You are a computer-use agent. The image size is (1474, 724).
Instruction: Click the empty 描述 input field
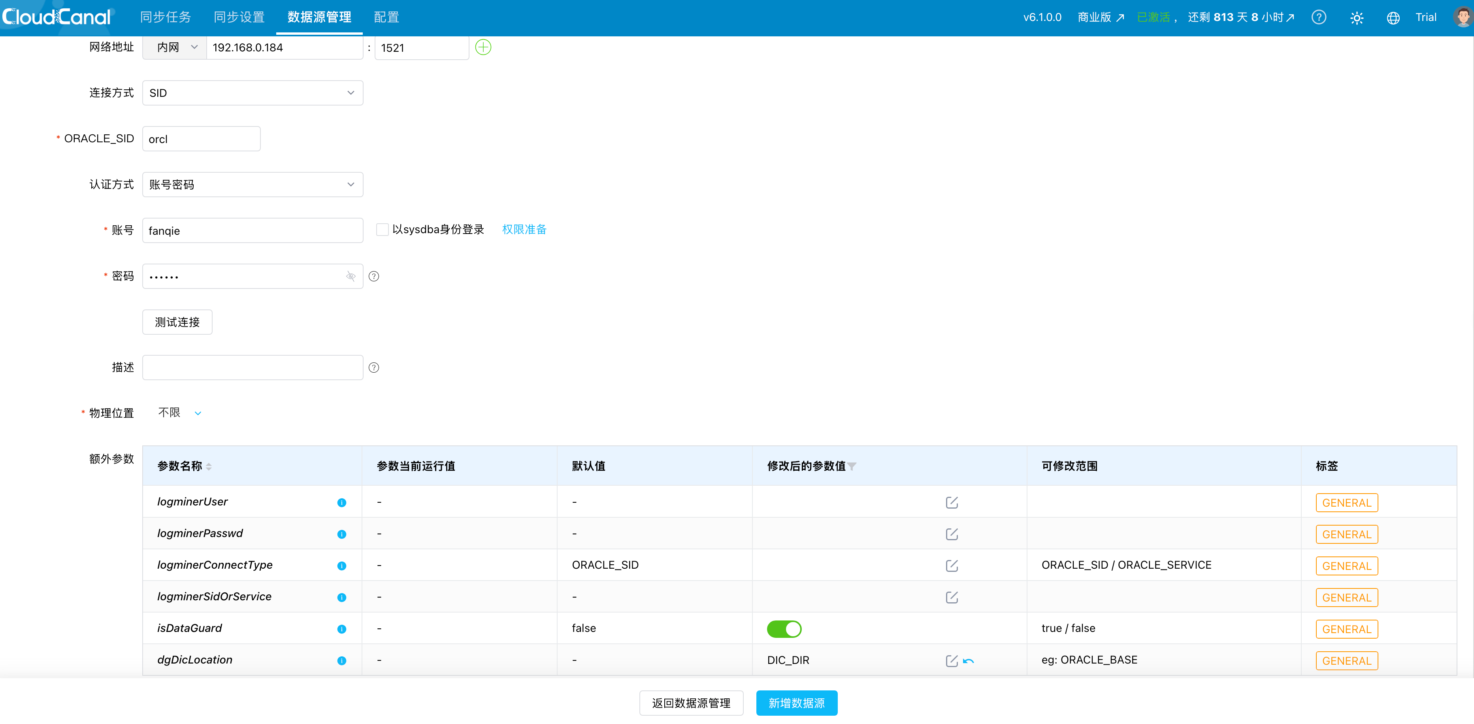coord(253,368)
